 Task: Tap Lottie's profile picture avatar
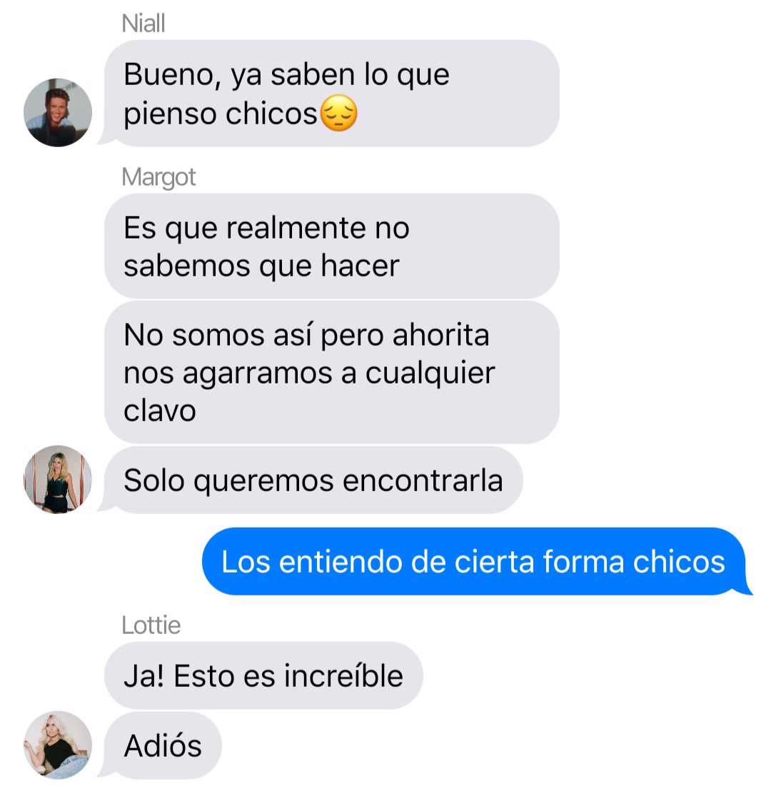pos(58,745)
